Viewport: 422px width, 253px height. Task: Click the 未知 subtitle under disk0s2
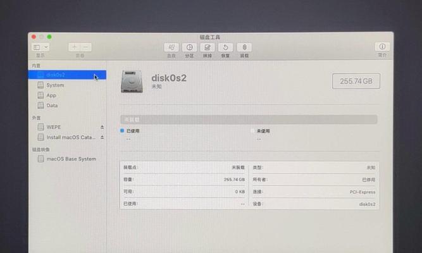(x=157, y=87)
